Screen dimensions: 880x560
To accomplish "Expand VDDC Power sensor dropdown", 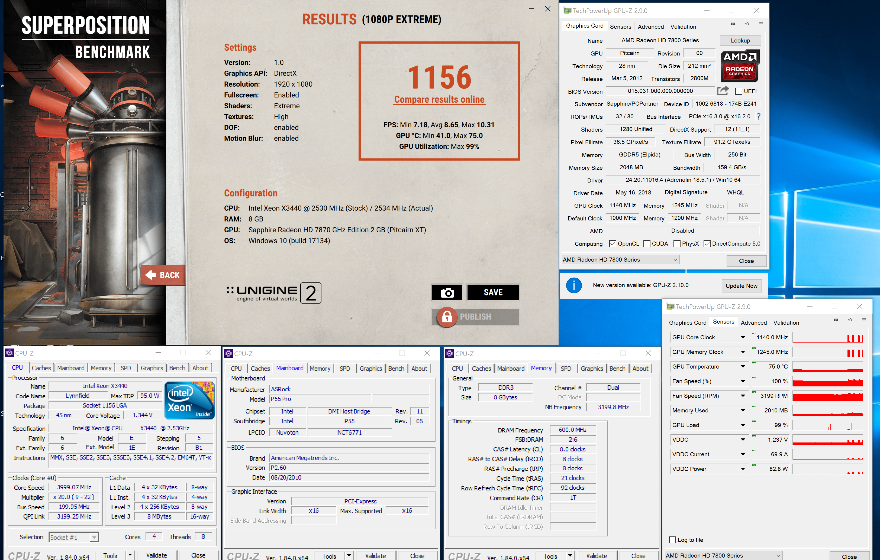I will [x=743, y=469].
